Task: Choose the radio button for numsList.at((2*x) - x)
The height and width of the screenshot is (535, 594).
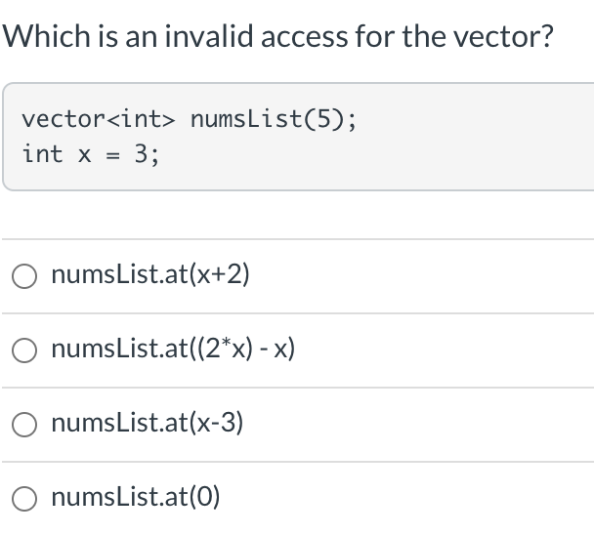Action: 24,350
